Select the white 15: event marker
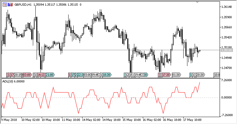Screen dimensions: 237x124 131,75
